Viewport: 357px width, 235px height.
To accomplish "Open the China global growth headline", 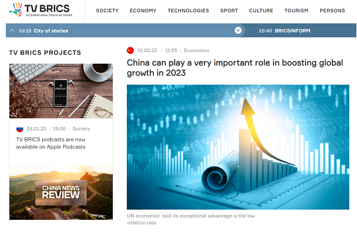I will [235, 68].
